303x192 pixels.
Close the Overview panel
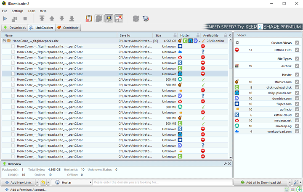point(229,163)
